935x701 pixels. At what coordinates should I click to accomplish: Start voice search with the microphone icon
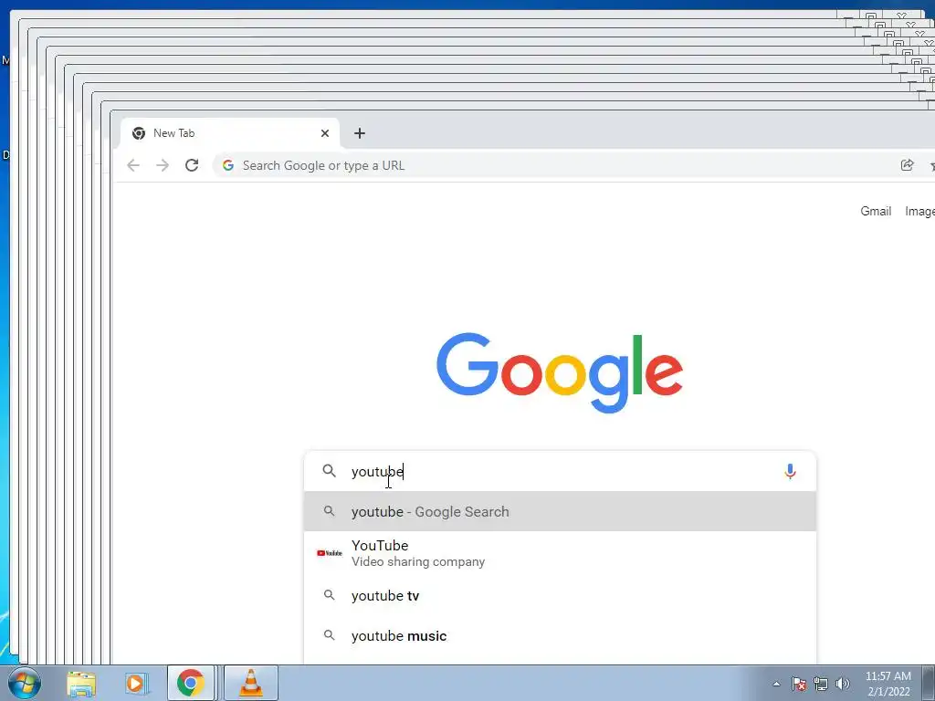point(790,472)
